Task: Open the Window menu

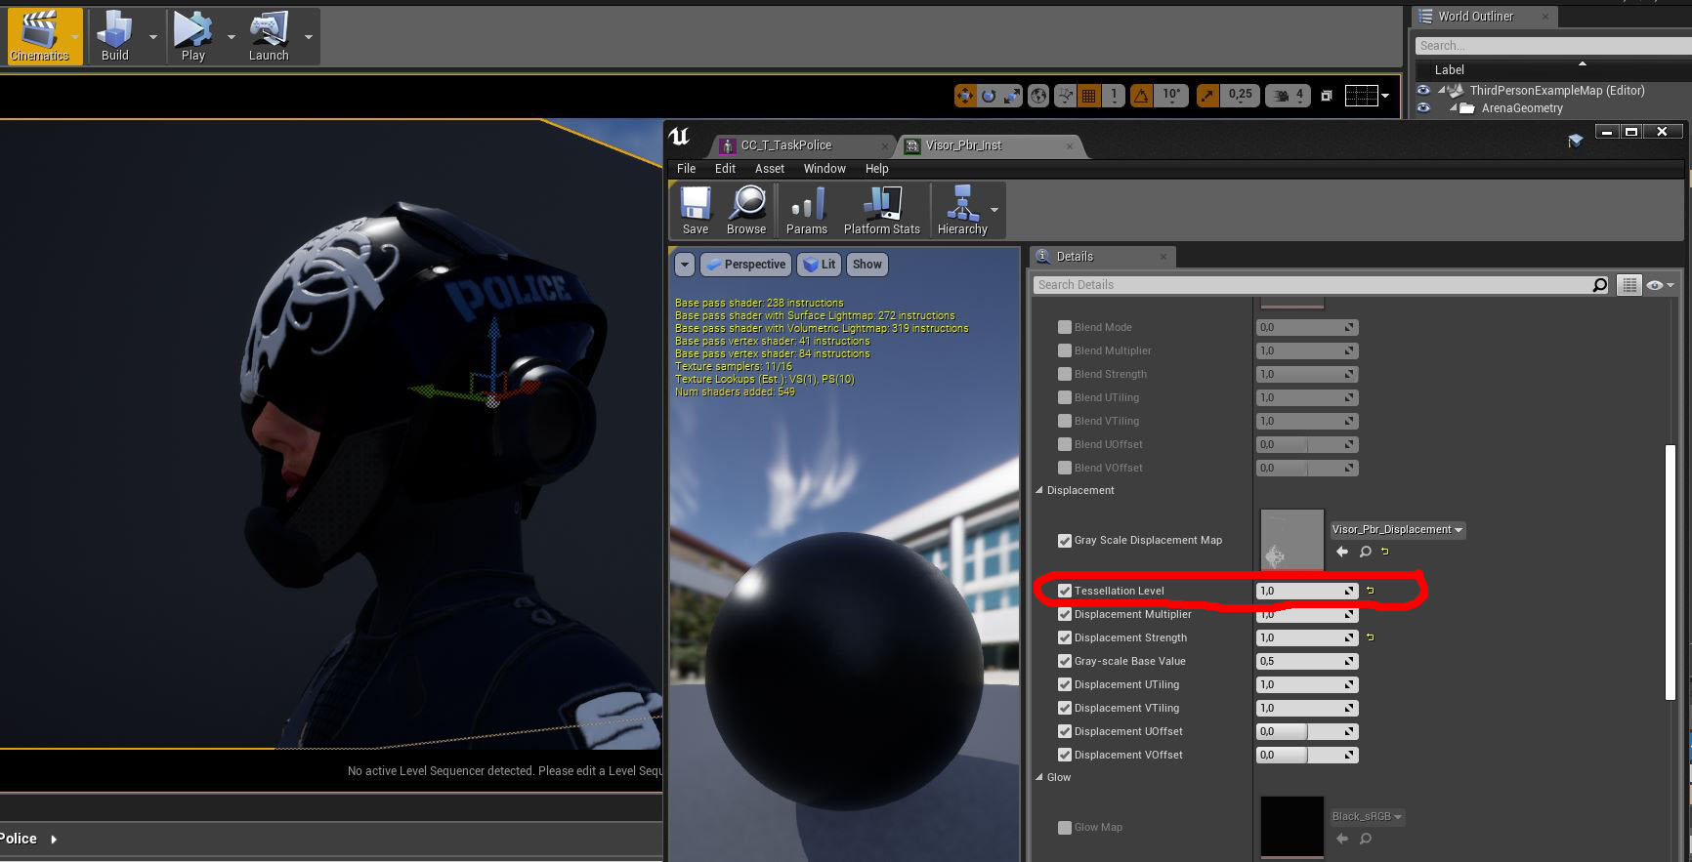Action: click(x=825, y=168)
